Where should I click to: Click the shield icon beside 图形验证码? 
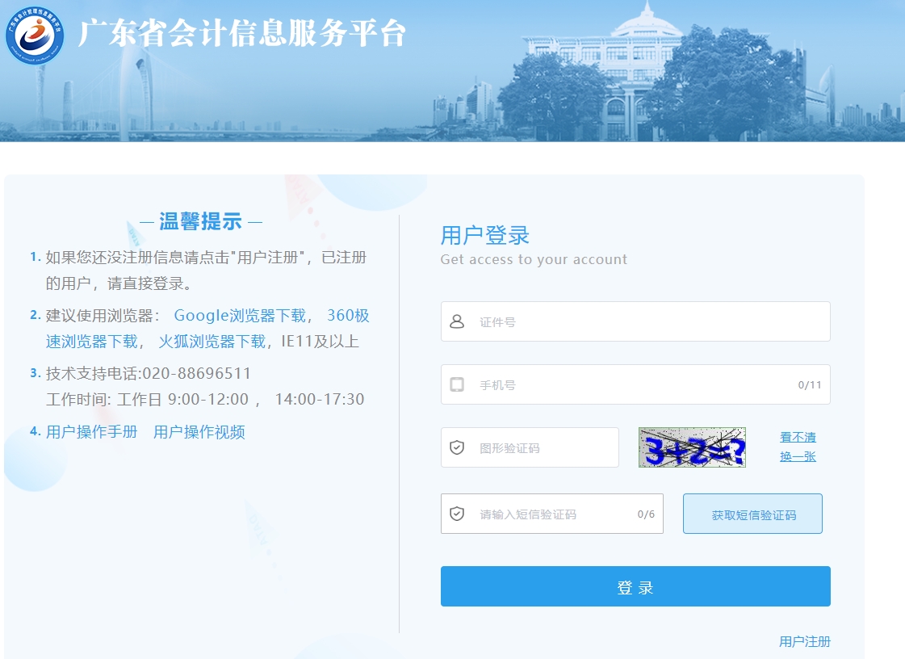(458, 447)
